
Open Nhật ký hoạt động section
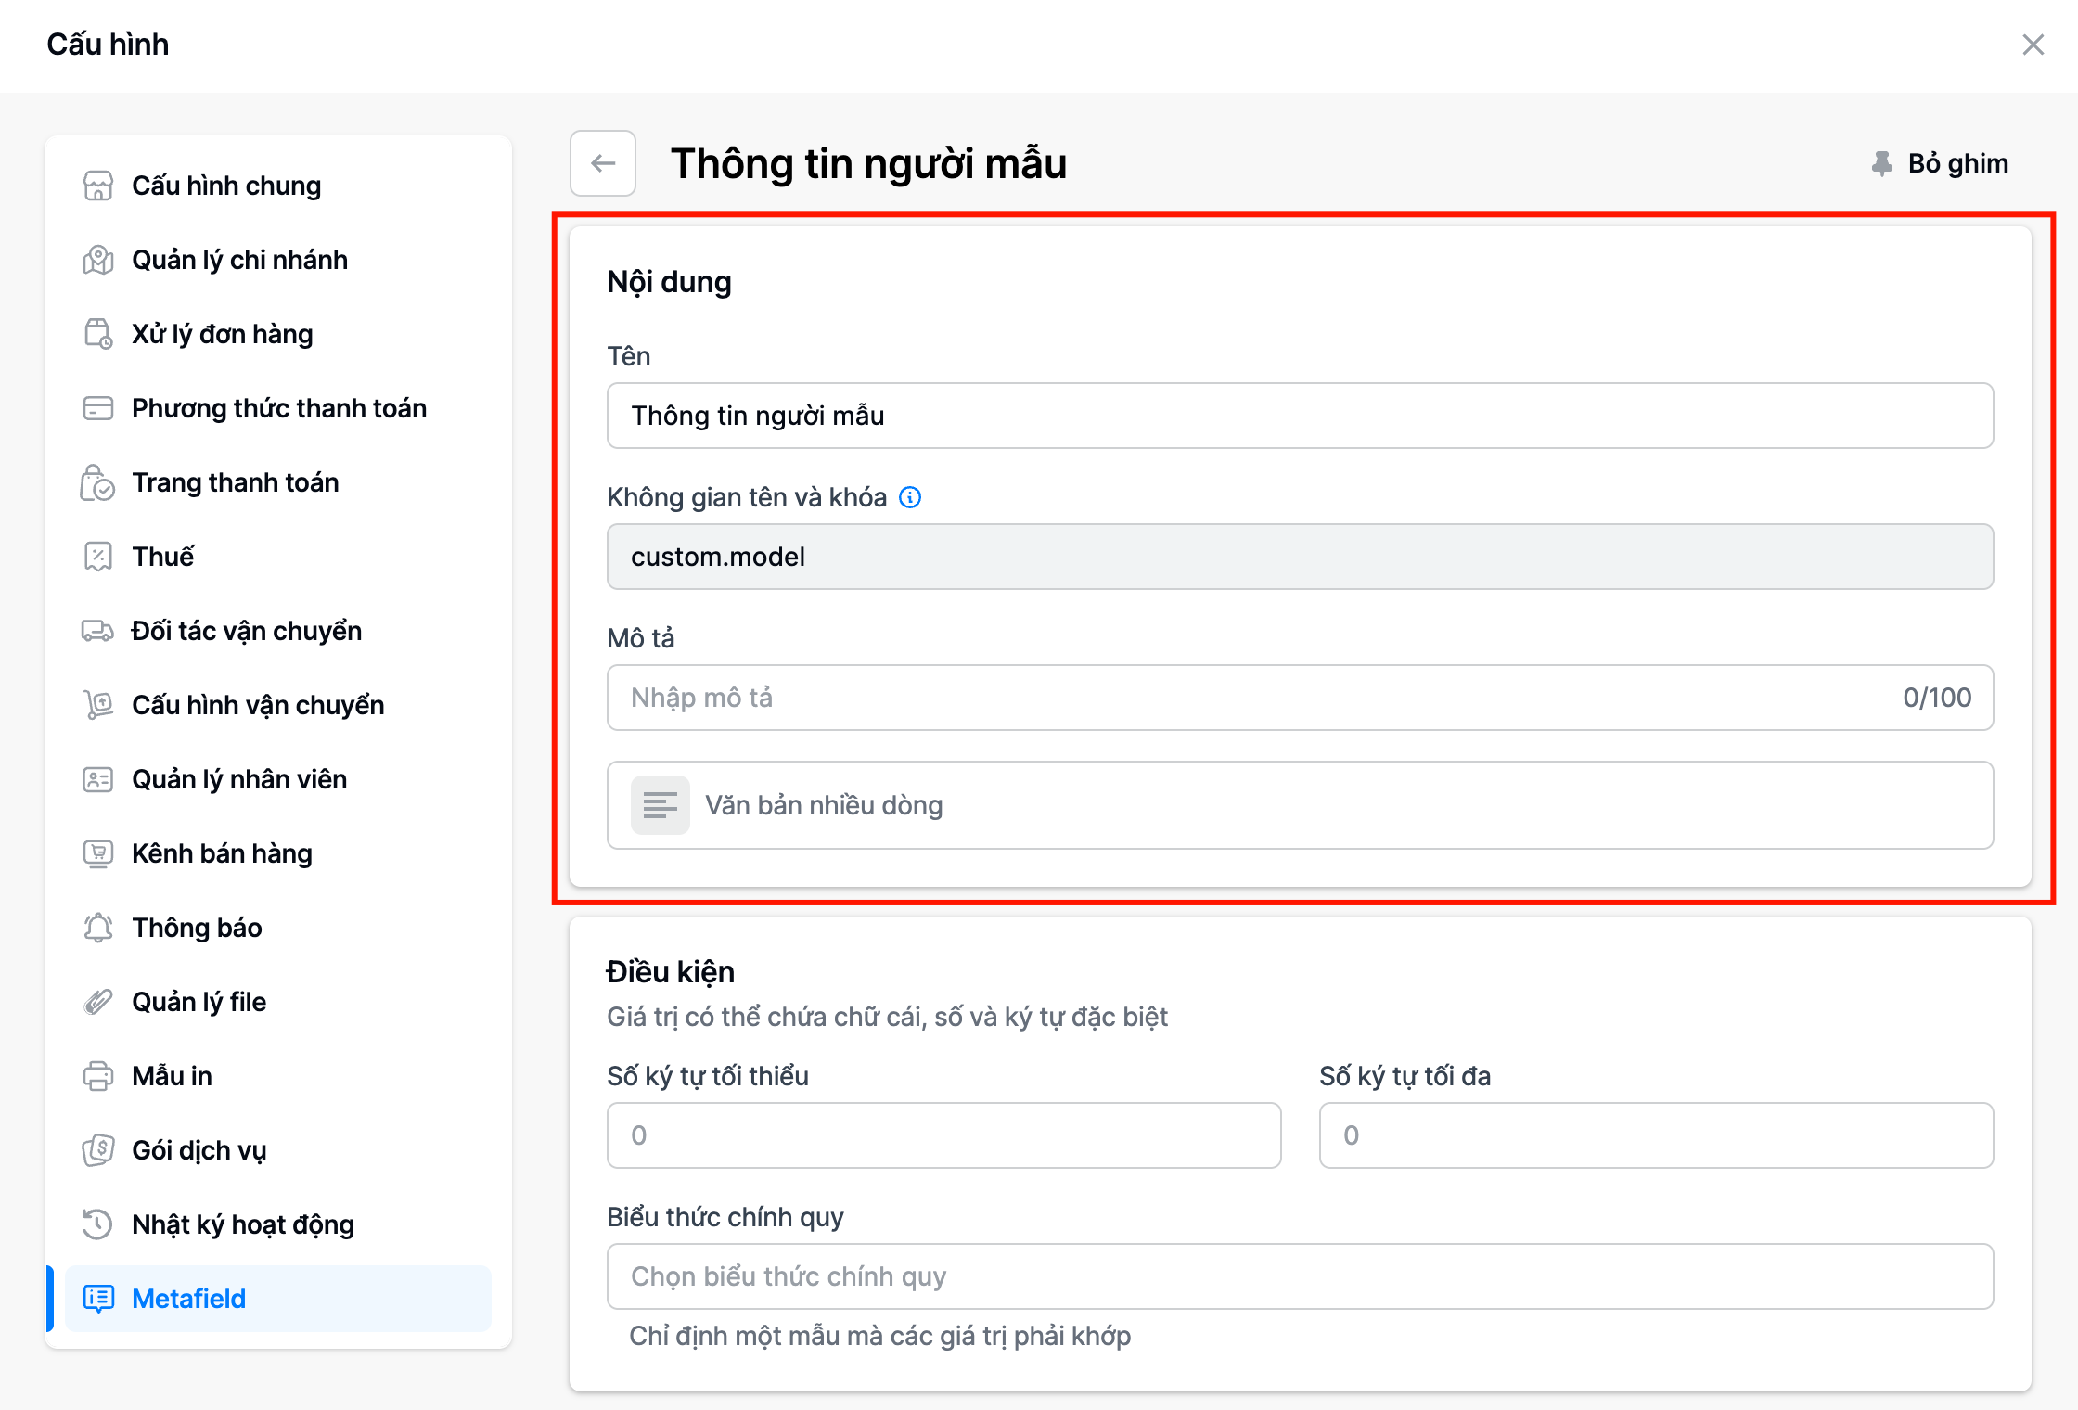243,1224
